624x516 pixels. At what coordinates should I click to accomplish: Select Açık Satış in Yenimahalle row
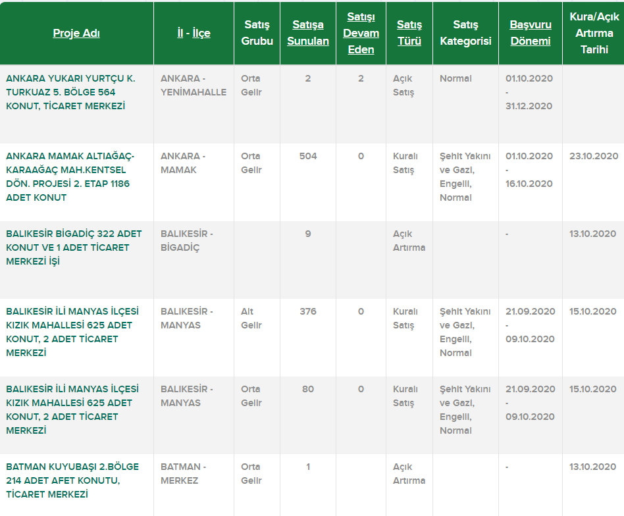click(403, 85)
